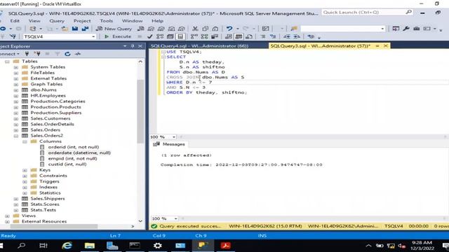
Task: Open Settings gear from the taskbar
Action: [157, 246]
